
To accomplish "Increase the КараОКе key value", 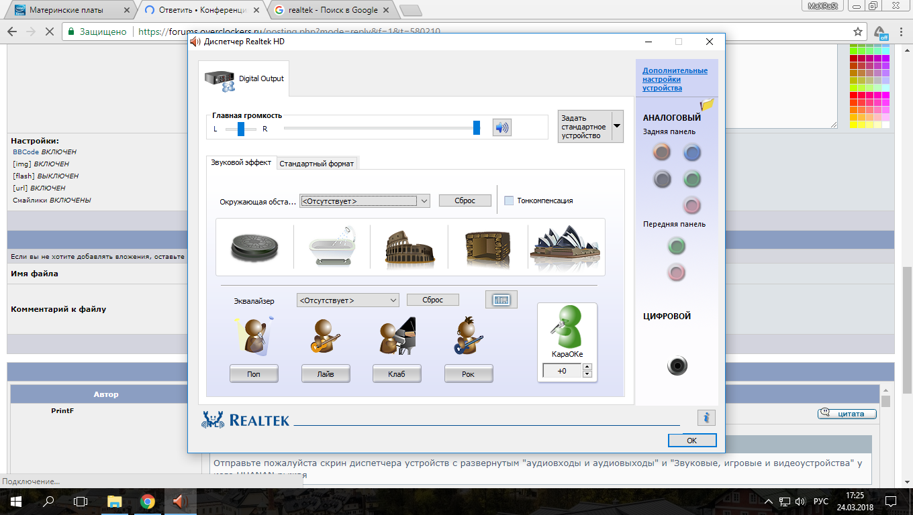I will [x=587, y=367].
